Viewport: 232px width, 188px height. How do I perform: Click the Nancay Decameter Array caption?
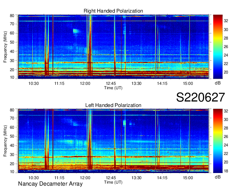pos(50,184)
